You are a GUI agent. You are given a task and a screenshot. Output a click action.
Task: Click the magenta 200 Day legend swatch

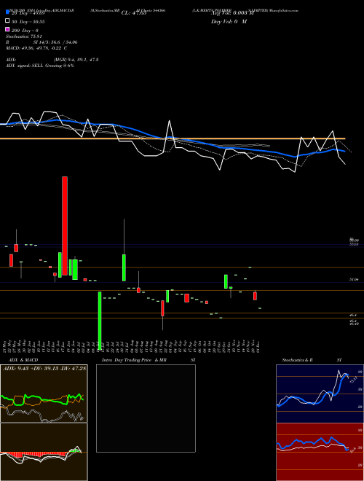point(7,29)
